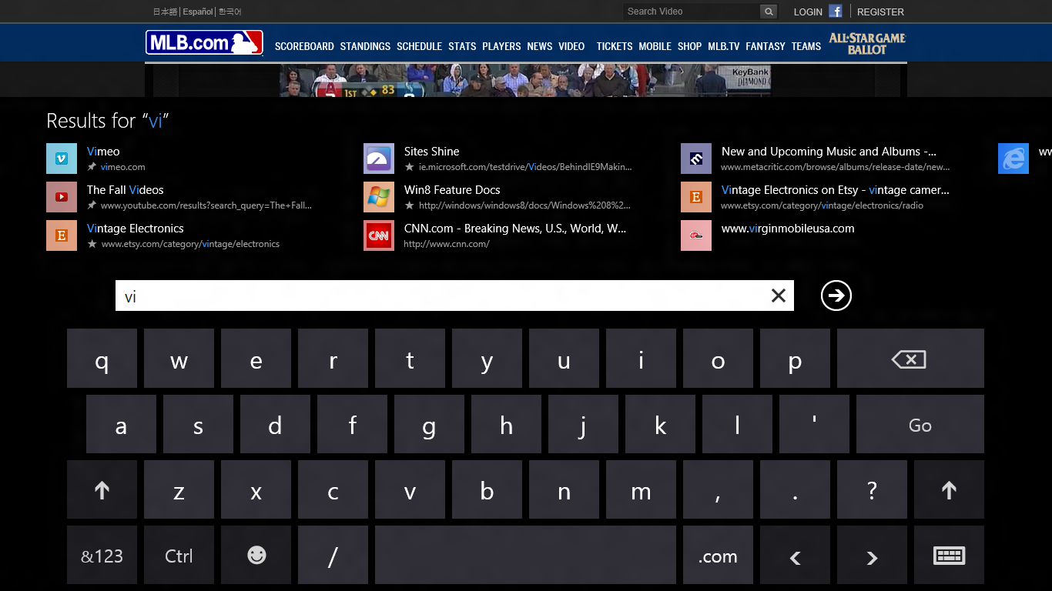Tap the Ctrl key
This screenshot has height=591, width=1052.
(179, 556)
